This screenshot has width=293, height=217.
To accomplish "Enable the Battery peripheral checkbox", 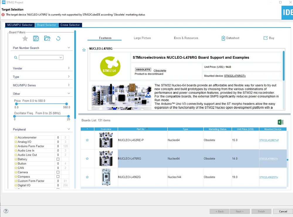I will pos(58,159).
